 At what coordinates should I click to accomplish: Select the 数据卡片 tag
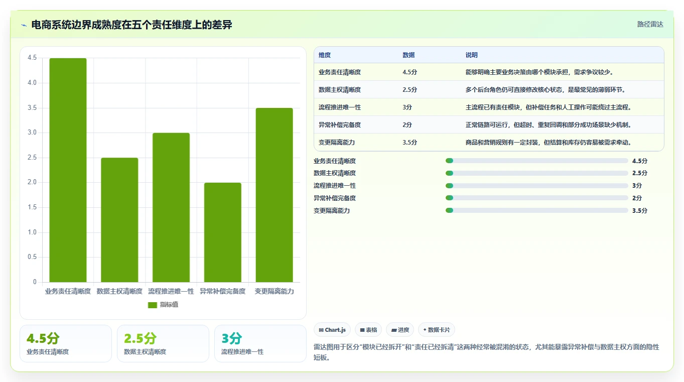[437, 330]
